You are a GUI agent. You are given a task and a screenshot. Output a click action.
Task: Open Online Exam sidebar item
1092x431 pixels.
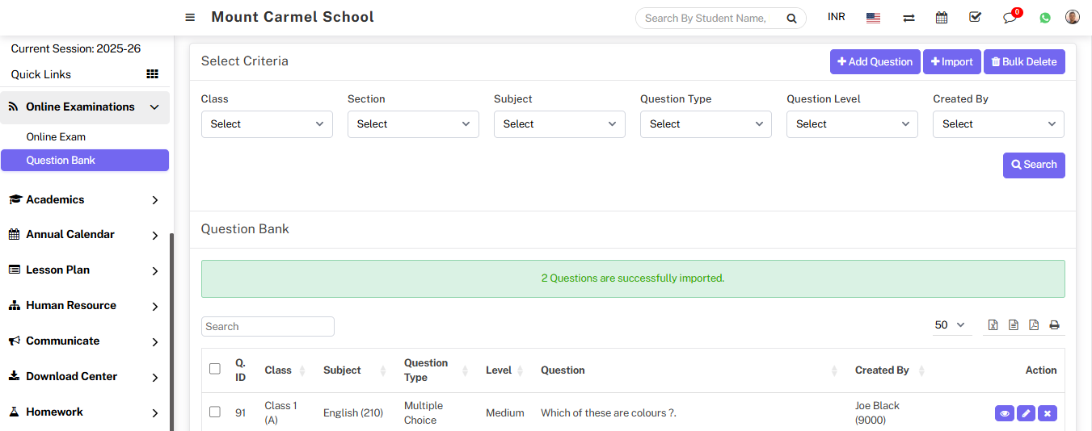tap(56, 137)
